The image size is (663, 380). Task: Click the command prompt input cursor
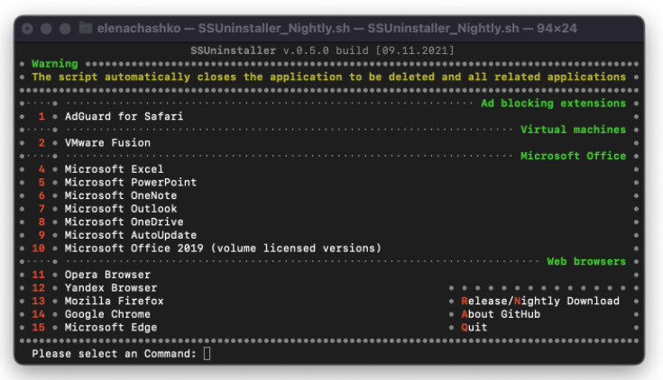point(207,353)
